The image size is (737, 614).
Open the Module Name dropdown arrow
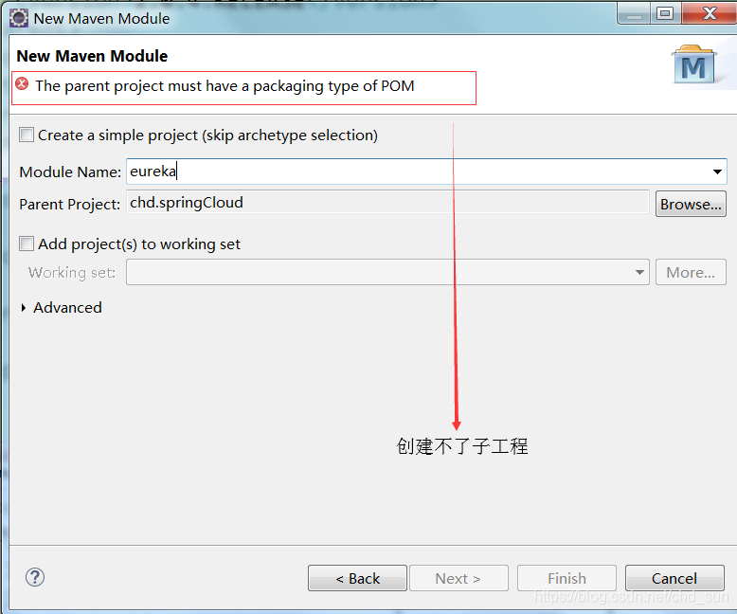point(717,172)
